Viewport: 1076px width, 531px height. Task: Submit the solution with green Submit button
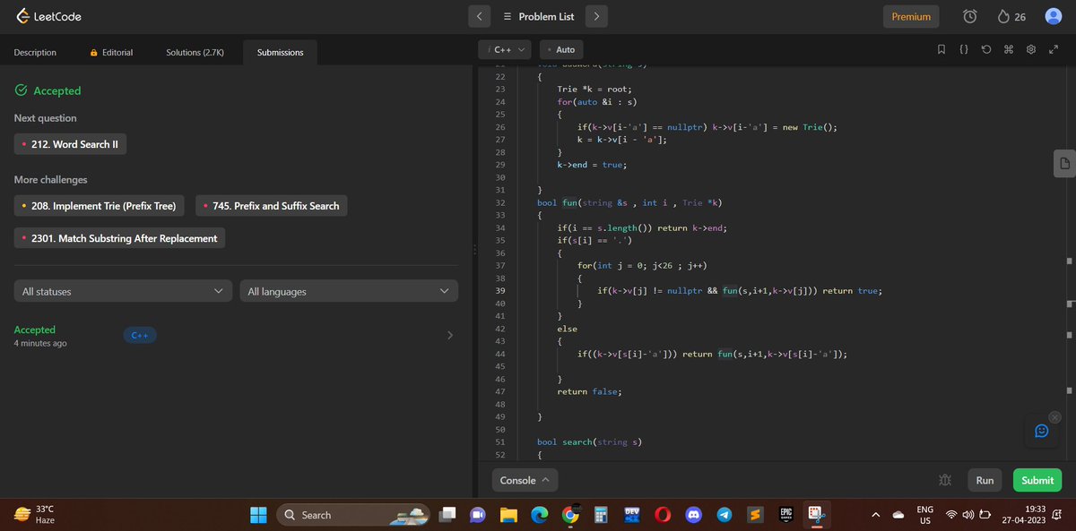1037,480
